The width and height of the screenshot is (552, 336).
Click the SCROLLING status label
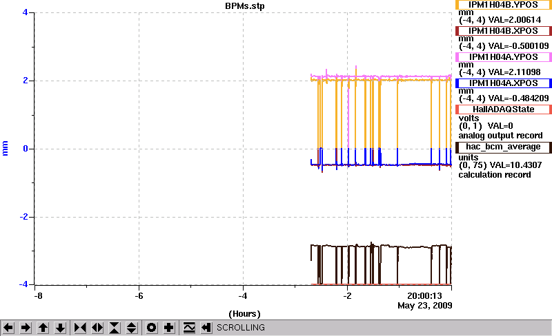tap(241, 328)
